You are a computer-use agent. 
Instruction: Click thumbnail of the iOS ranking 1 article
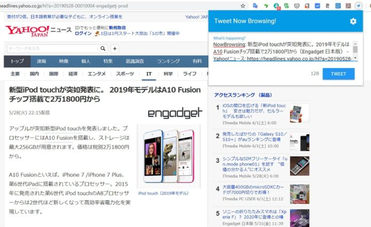pos(300,113)
